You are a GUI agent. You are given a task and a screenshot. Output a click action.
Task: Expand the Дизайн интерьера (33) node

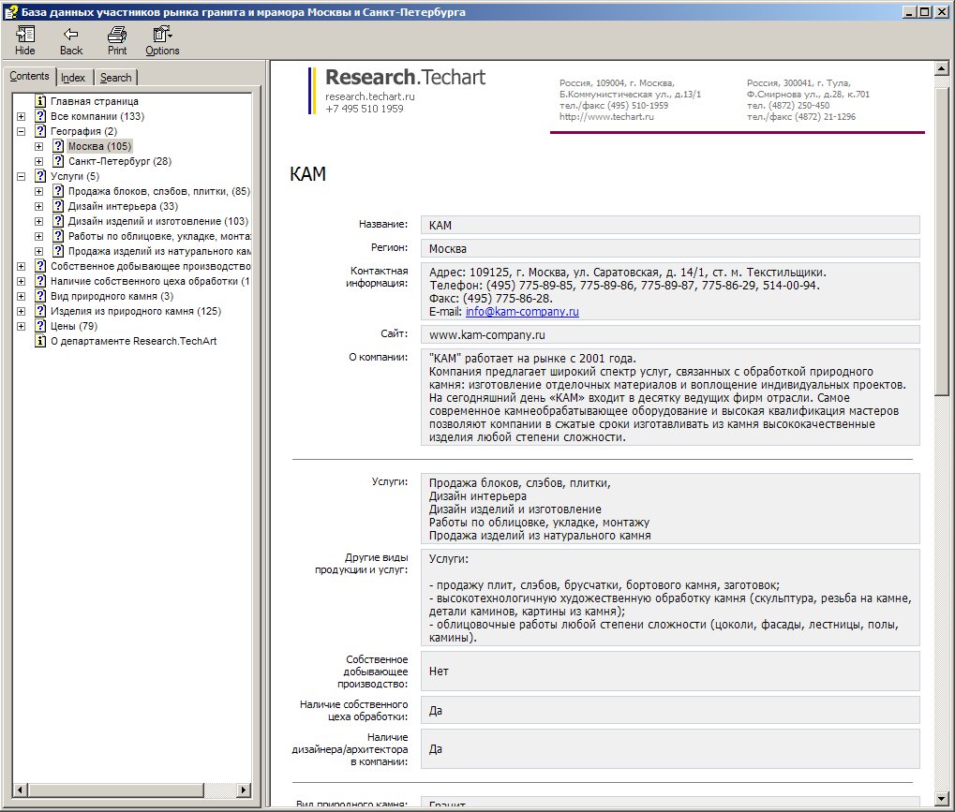pyautogui.click(x=39, y=207)
